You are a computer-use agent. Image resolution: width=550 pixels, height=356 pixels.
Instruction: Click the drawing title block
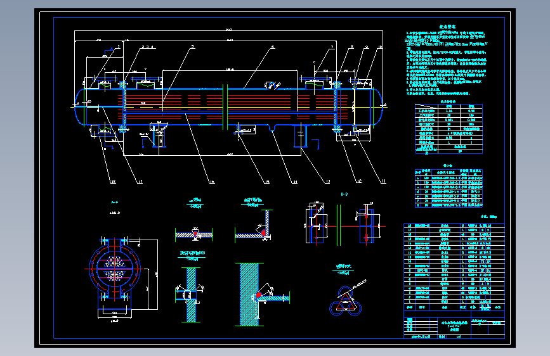[x=454, y=325]
